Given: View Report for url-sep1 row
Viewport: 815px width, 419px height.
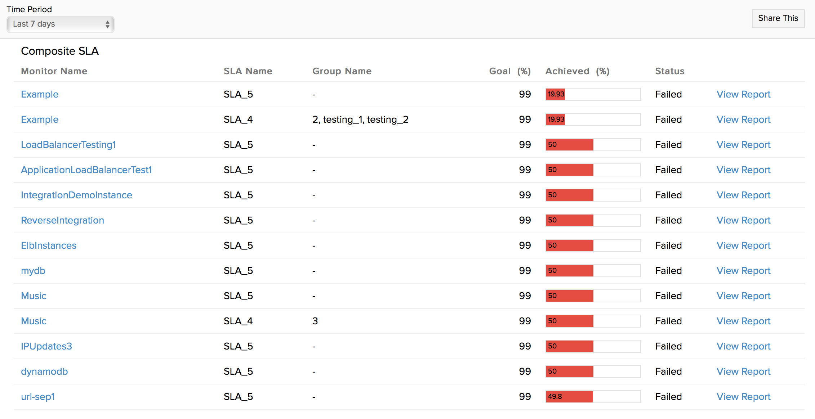Looking at the screenshot, I should 743,397.
